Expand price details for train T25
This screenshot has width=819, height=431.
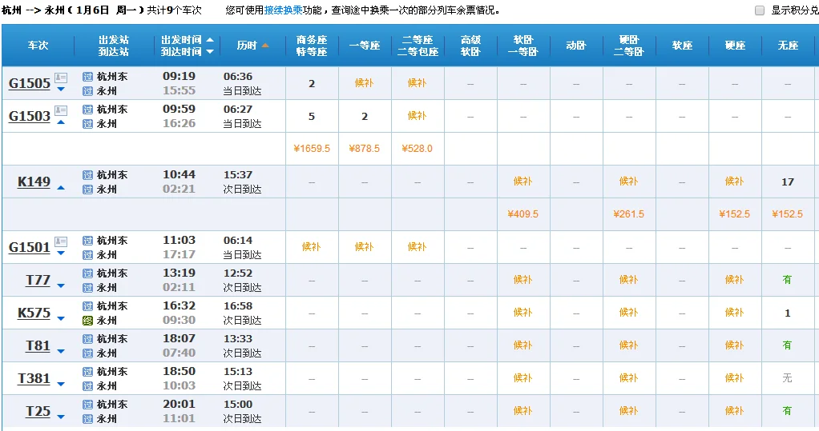tap(61, 417)
